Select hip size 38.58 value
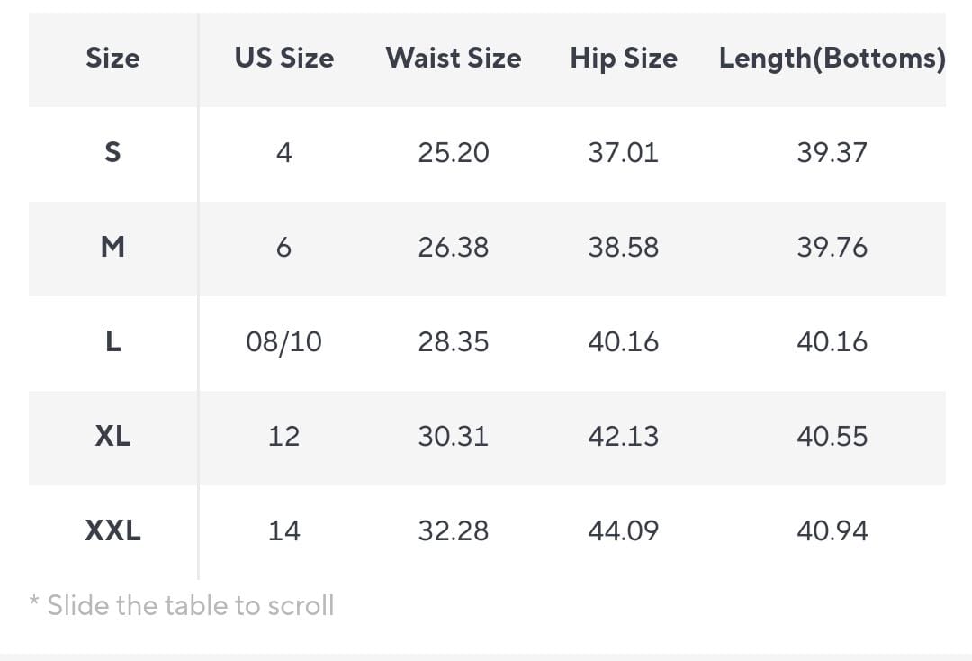This screenshot has height=661, width=972. coord(623,248)
